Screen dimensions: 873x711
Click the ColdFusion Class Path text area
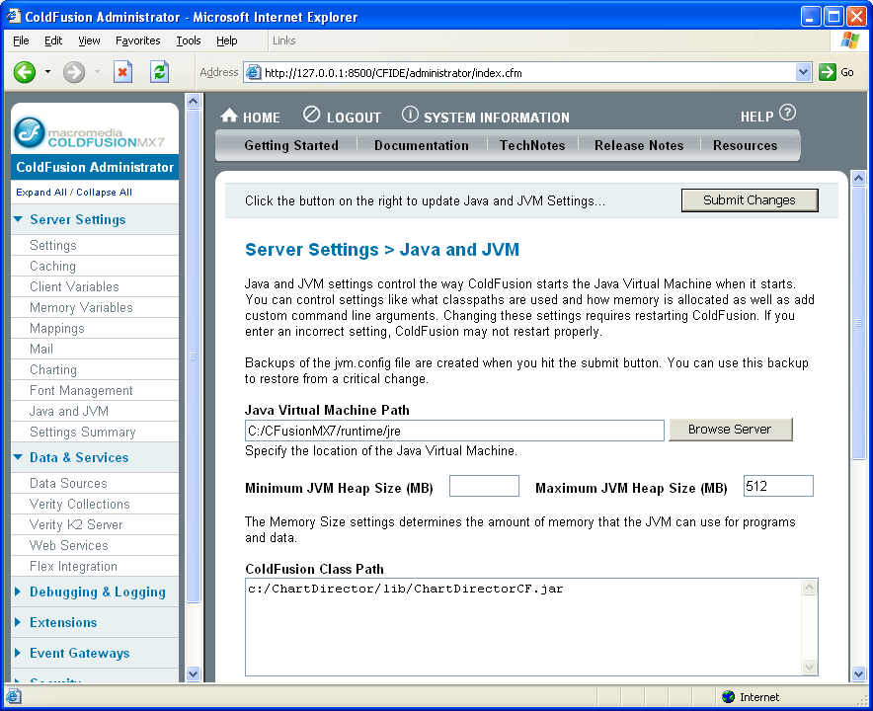click(x=531, y=627)
